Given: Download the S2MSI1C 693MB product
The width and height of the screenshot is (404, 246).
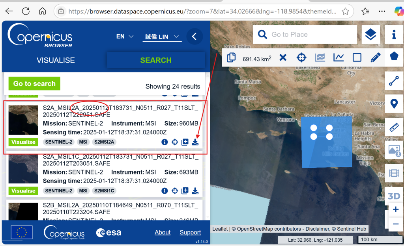Looking at the screenshot, I should click(x=195, y=191).
